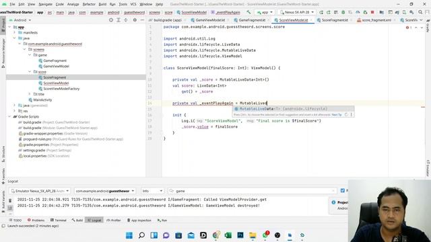Switch to score_fragment.xml editor tab
This screenshot has width=431, height=242.
(376, 20)
